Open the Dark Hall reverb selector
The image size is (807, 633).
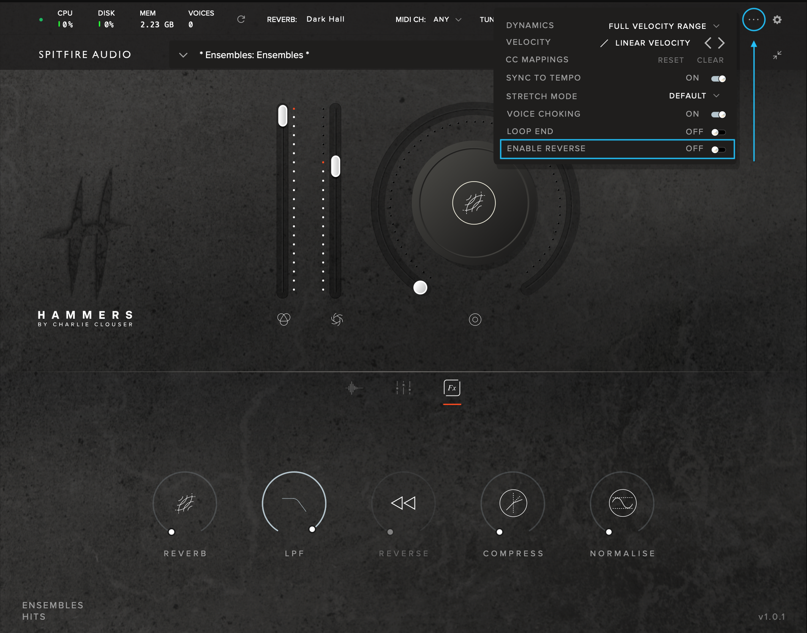(x=325, y=19)
